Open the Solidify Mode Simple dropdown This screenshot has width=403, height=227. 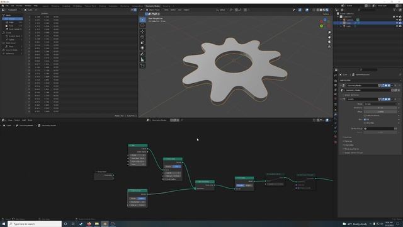pos(380,104)
